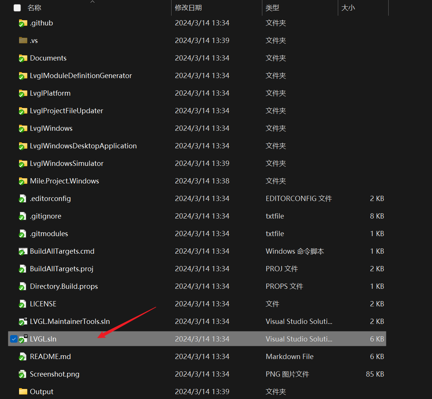
Task: Click the 2024/3/14 13:38 date of Mile.Project.Windows
Action: coord(202,181)
